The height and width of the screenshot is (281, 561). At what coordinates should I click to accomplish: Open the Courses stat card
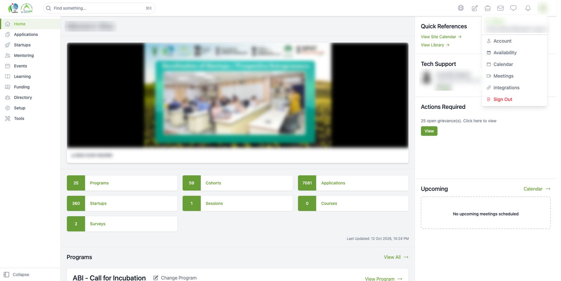point(353,203)
